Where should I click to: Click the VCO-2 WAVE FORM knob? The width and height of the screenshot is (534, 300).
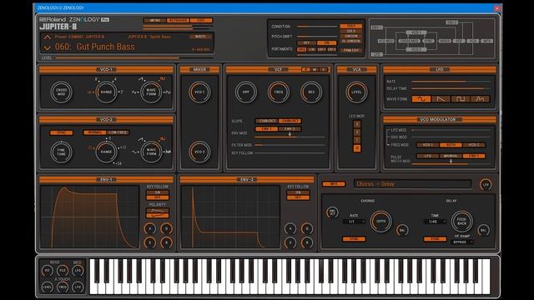151,152
